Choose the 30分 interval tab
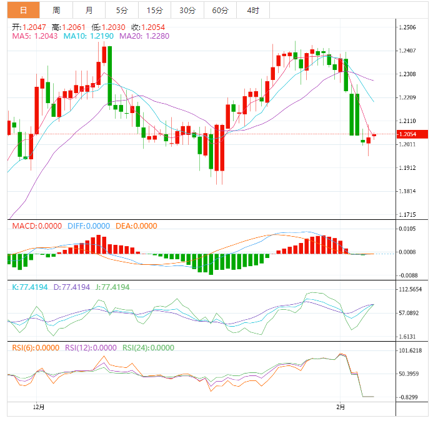The width and height of the screenshot is (433, 421). click(x=187, y=10)
